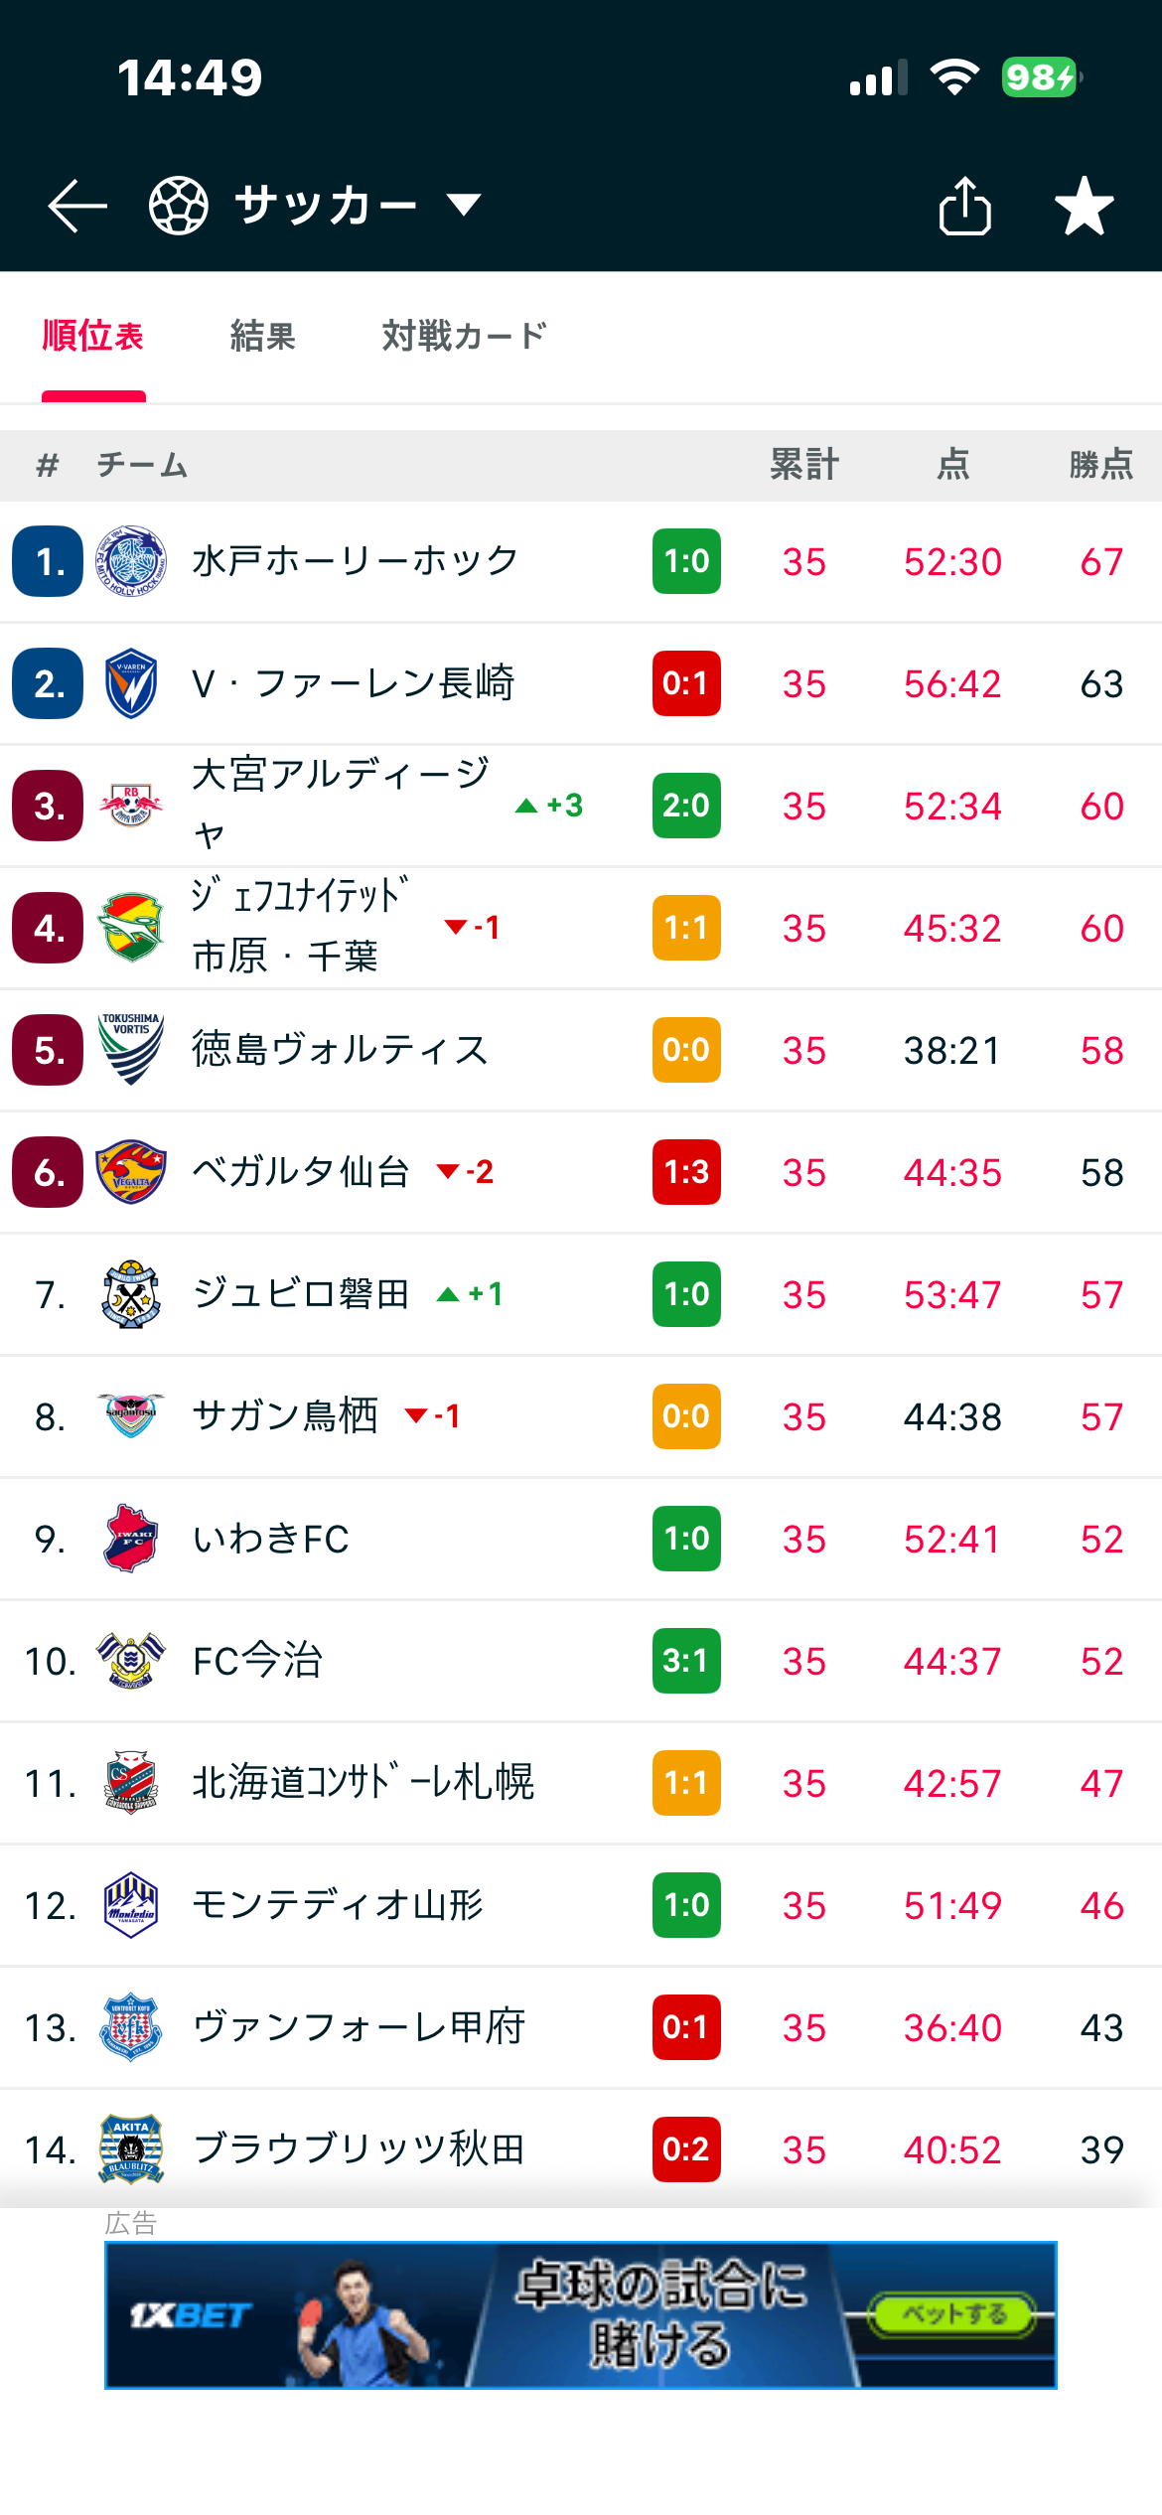Image resolution: width=1162 pixels, height=2515 pixels.
Task: Select the 北海道コンサドーレ札幌 team name
Action: [363, 1783]
